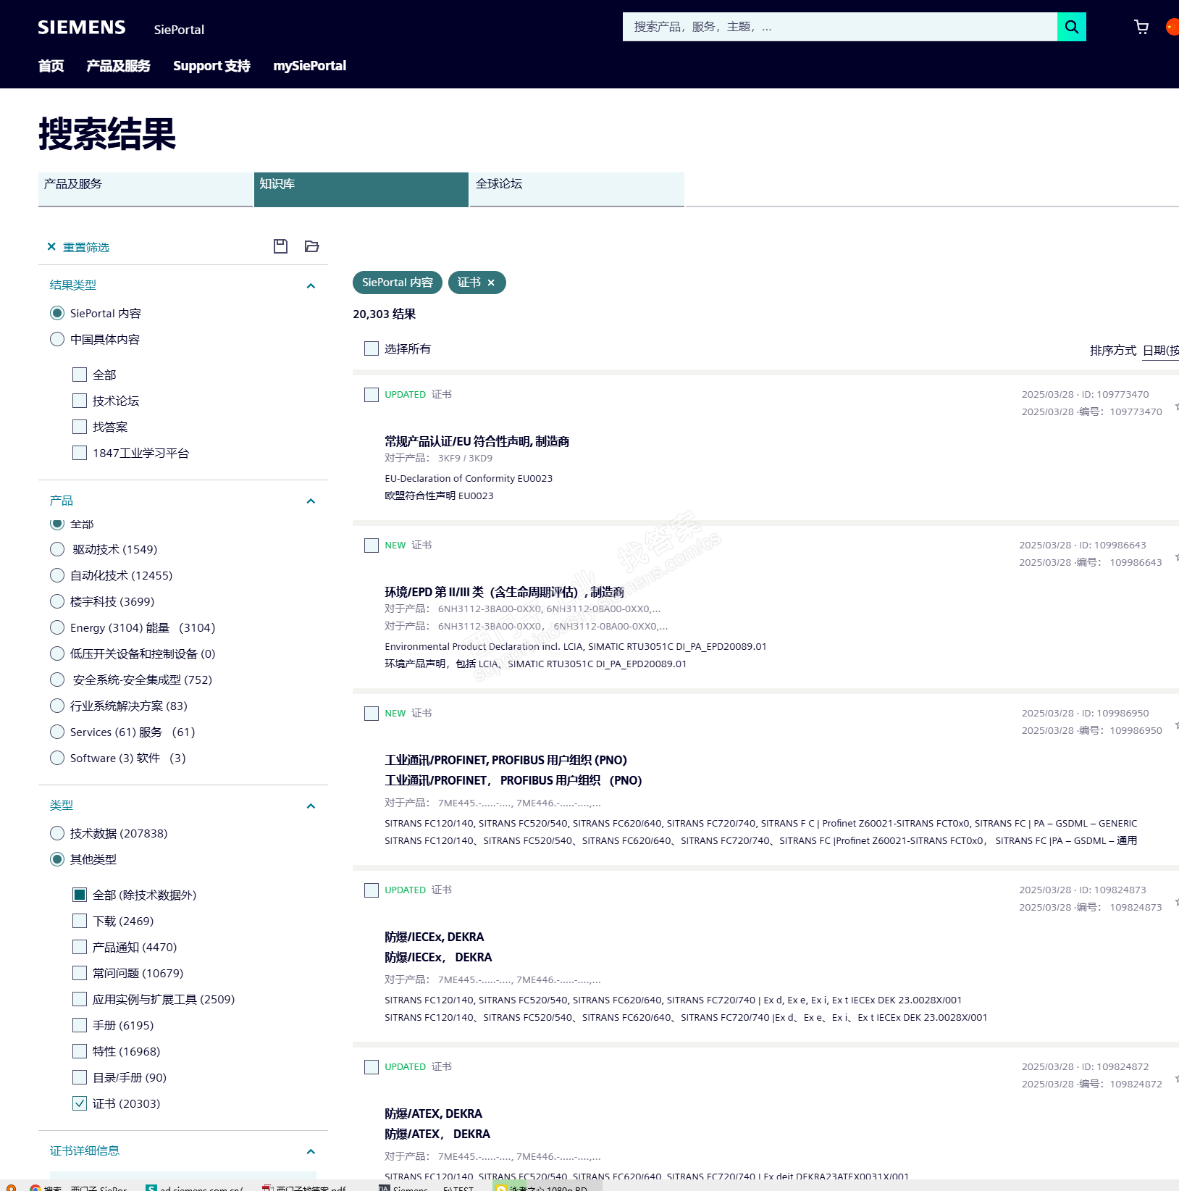1179x1191 pixels.
Task: Click the magnifier search button
Action: pyautogui.click(x=1071, y=27)
